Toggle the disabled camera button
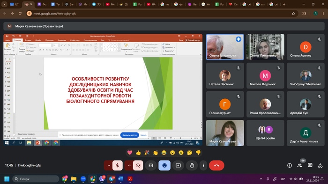 pyautogui.click(x=138, y=165)
